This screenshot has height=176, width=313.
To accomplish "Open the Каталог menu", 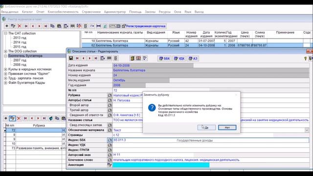I will pyautogui.click(x=27, y=12).
